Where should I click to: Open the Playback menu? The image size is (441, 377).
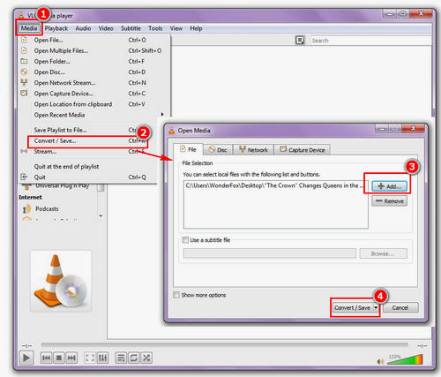click(56, 28)
